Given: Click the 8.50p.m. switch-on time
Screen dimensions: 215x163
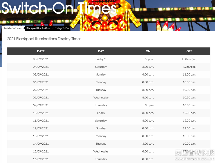Looking at the screenshot, I should pos(148,59).
